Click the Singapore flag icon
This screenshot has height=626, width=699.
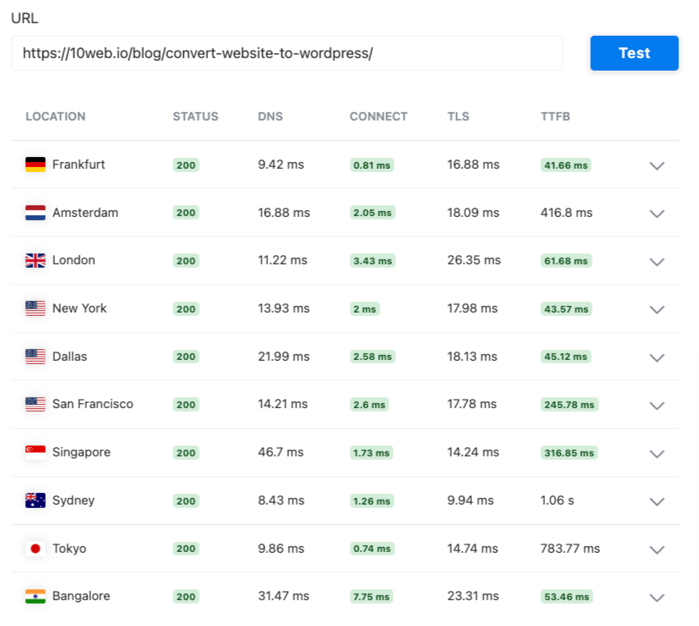coord(35,452)
